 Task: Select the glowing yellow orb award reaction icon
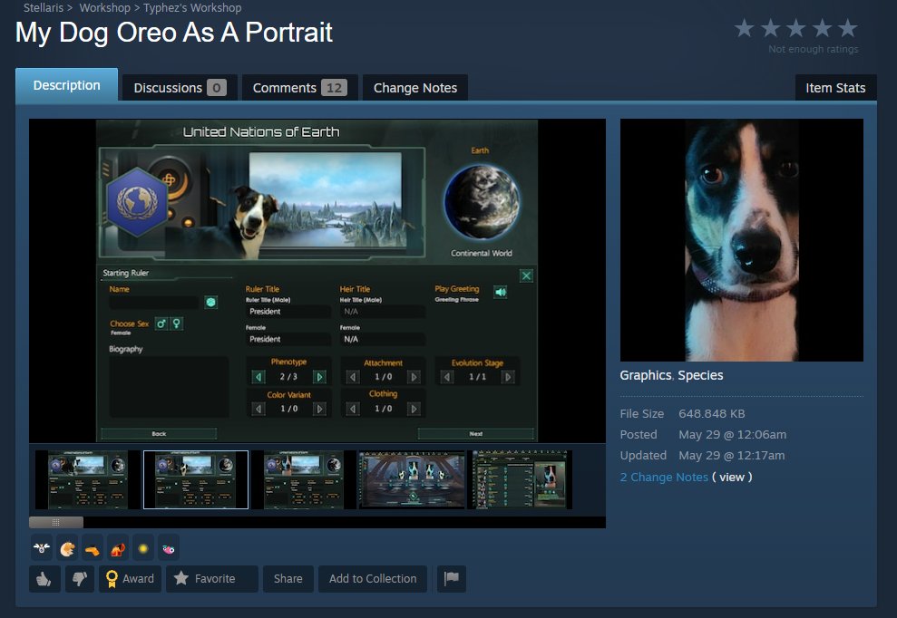(x=143, y=549)
